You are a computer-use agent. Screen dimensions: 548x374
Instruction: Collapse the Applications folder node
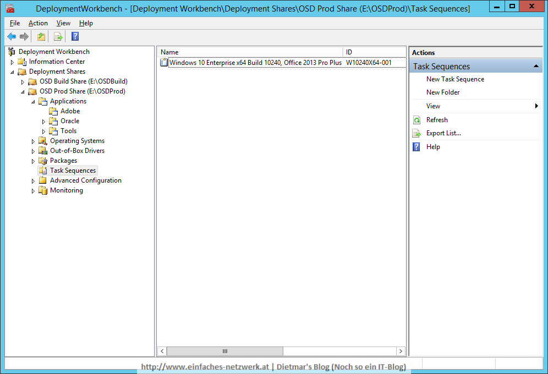33,102
